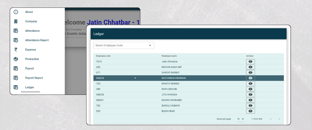
Task: Click the About info icon
Action: point(16,12)
